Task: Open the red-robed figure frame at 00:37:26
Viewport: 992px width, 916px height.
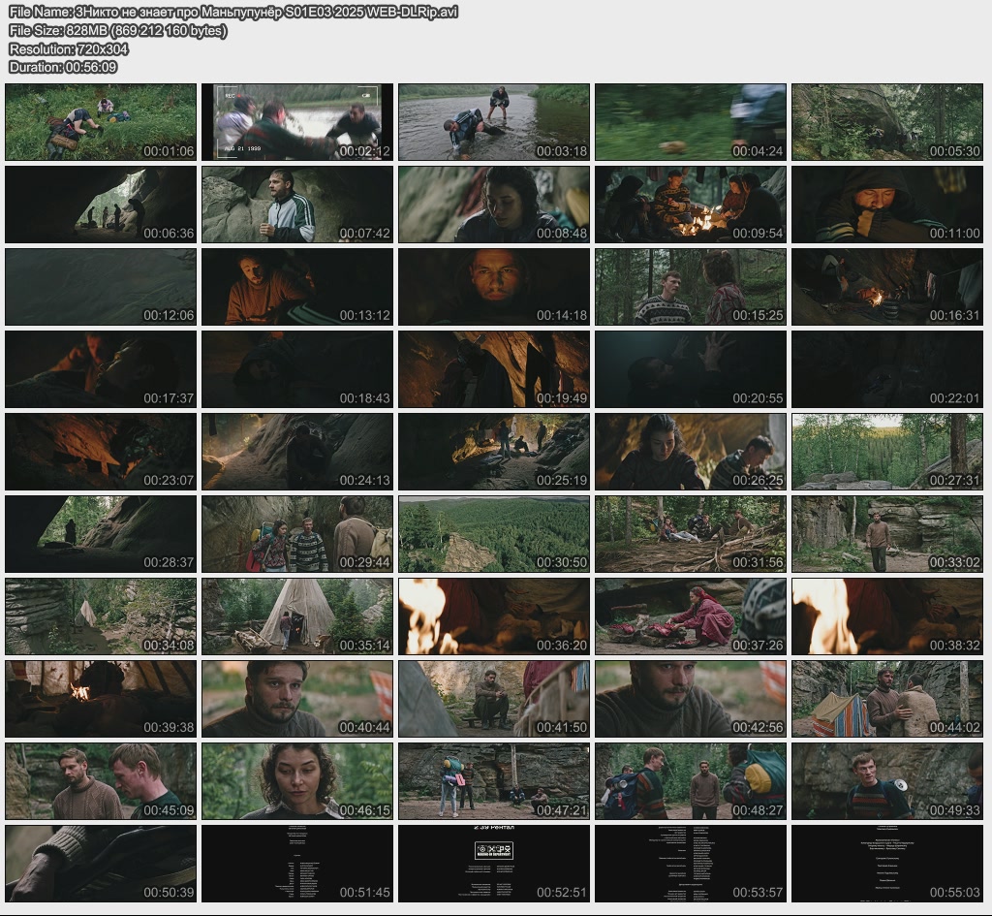Action: (x=691, y=616)
